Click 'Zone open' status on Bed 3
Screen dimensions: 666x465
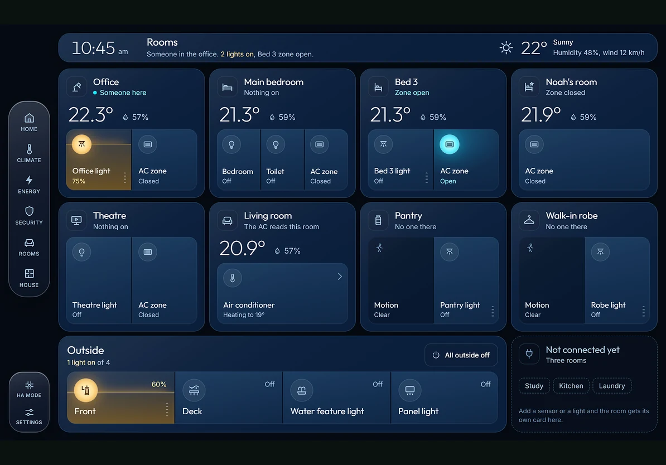point(412,93)
